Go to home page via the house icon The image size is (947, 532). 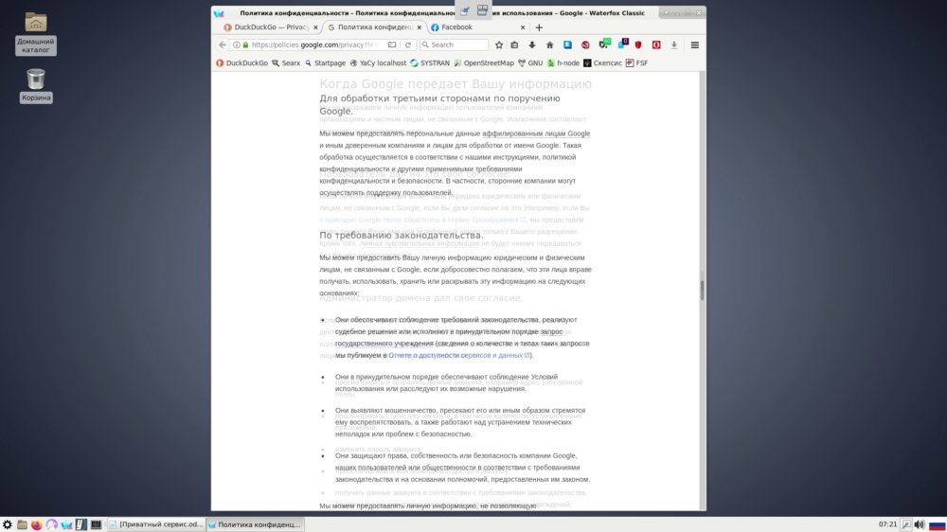[x=549, y=44]
